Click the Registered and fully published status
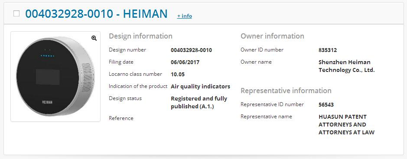This screenshot has width=407, height=159. point(199,102)
